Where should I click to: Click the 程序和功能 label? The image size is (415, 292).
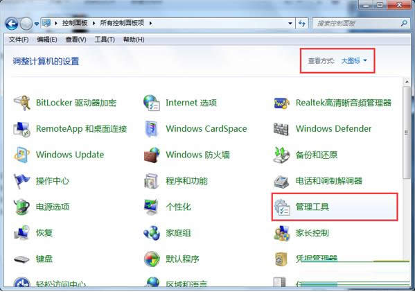(186, 181)
